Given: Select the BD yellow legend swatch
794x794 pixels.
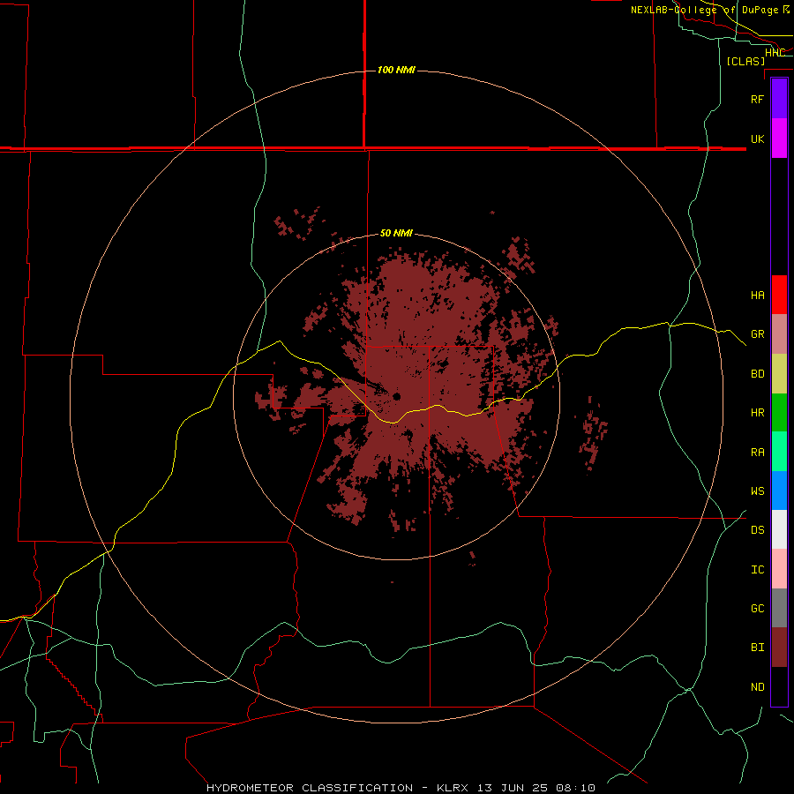Looking at the screenshot, I should click(779, 374).
